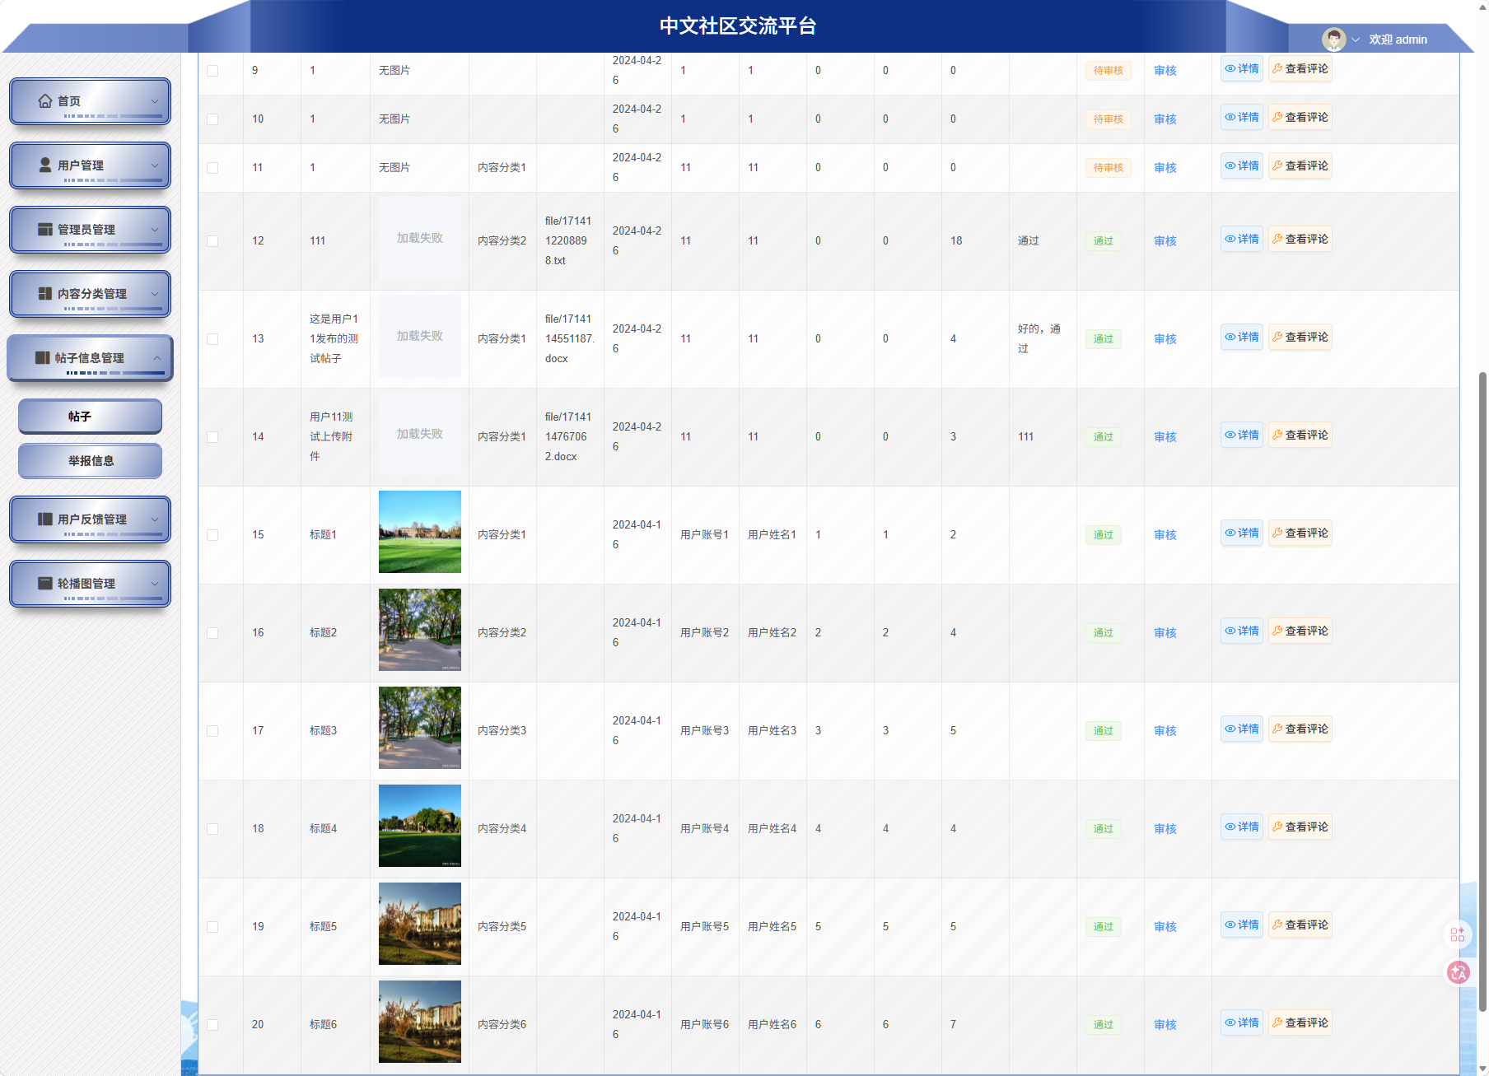The width and height of the screenshot is (1489, 1076).
Task: Expand 用户管理 menu chevron
Action: coord(155,165)
